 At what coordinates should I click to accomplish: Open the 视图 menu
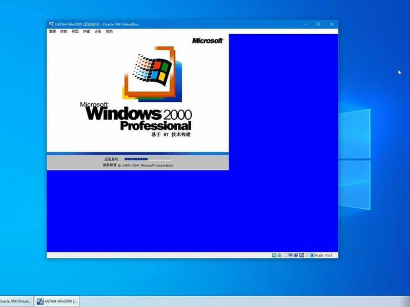75,31
